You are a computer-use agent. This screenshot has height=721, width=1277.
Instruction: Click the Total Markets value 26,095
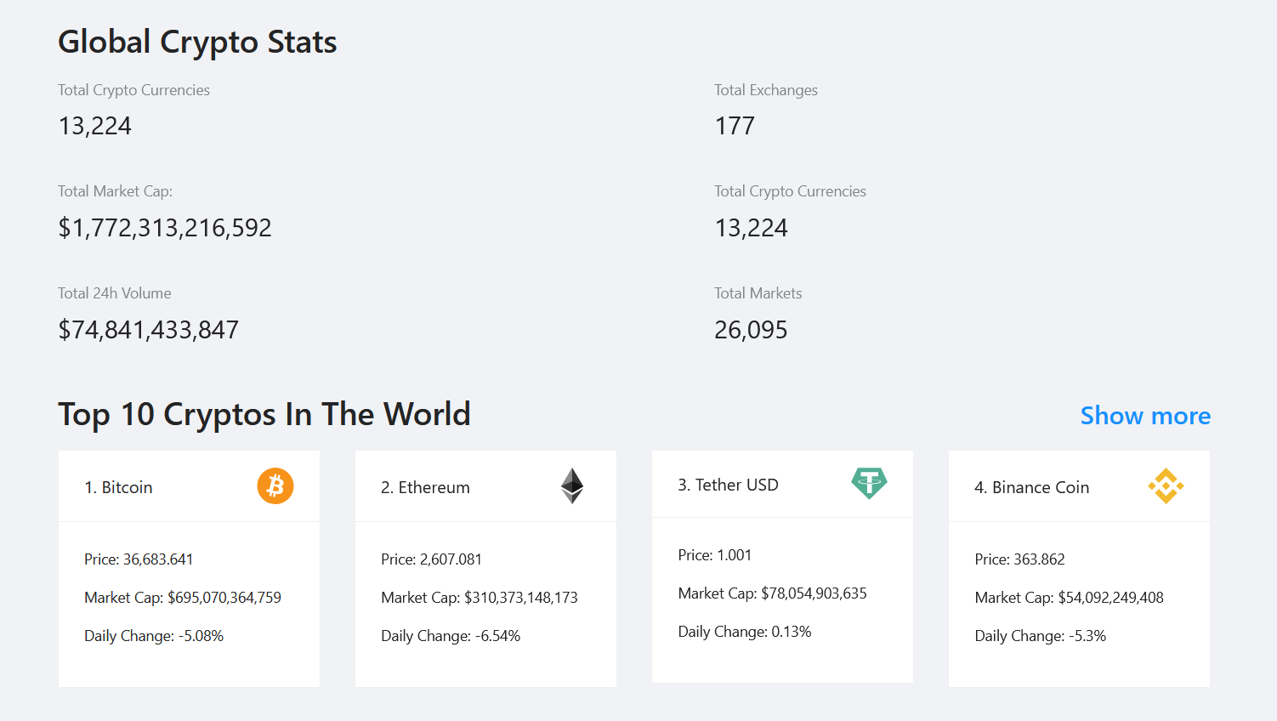[x=751, y=330]
